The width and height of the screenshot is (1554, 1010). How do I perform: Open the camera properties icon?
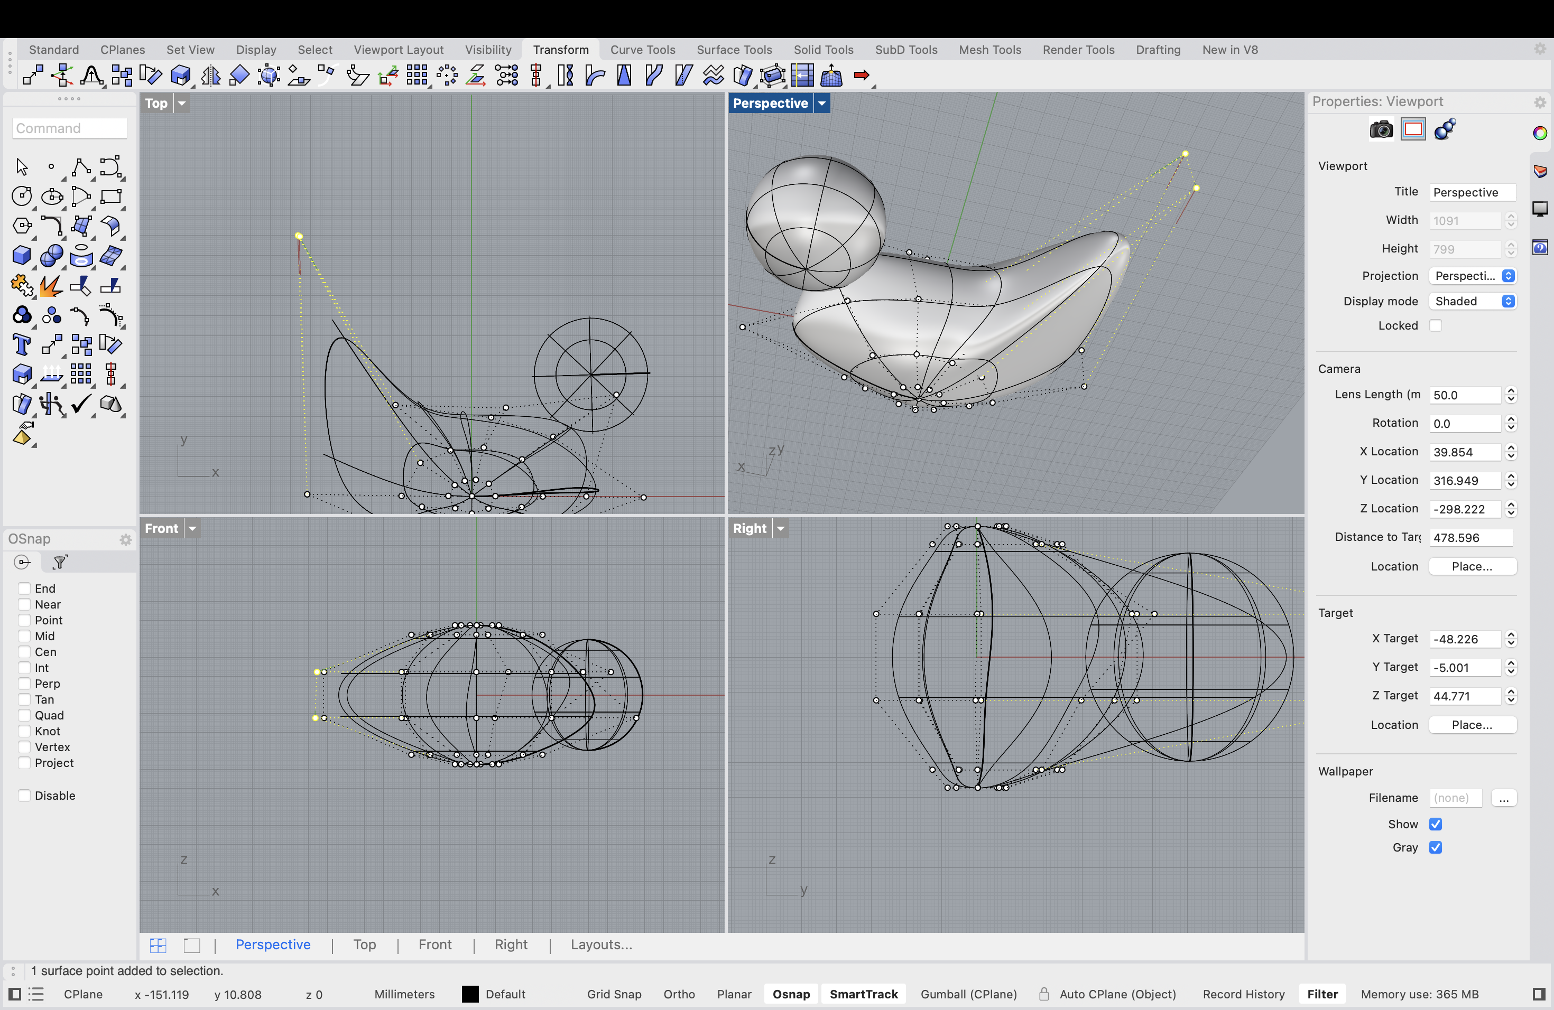[x=1381, y=129]
